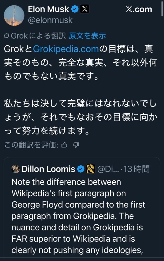Tap Dillon Loomis's blue verified badge
Screen dimensions: 164x261
tap(81, 169)
